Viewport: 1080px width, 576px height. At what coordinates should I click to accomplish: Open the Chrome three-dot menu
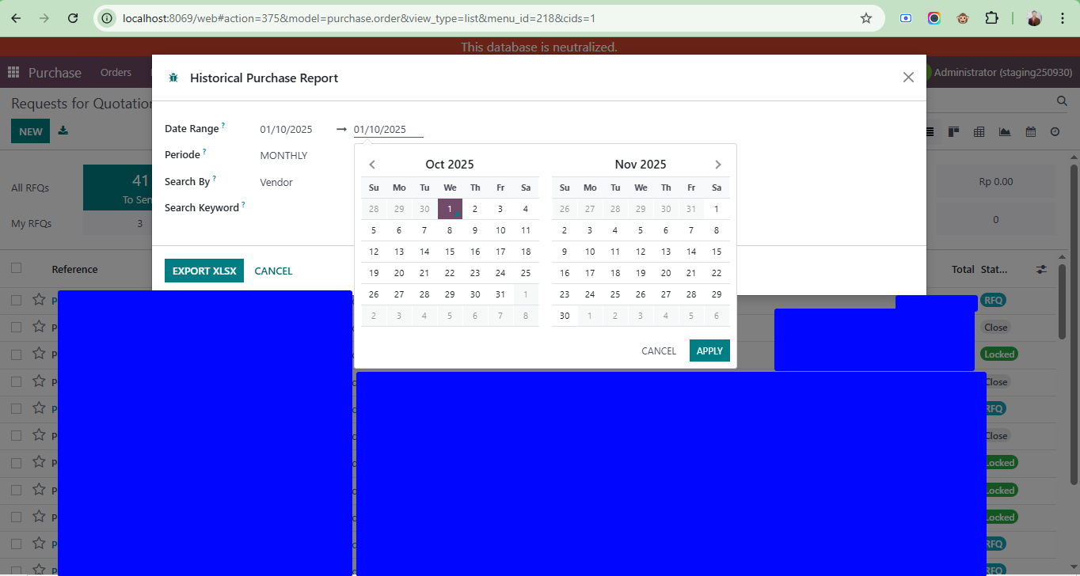(1062, 18)
